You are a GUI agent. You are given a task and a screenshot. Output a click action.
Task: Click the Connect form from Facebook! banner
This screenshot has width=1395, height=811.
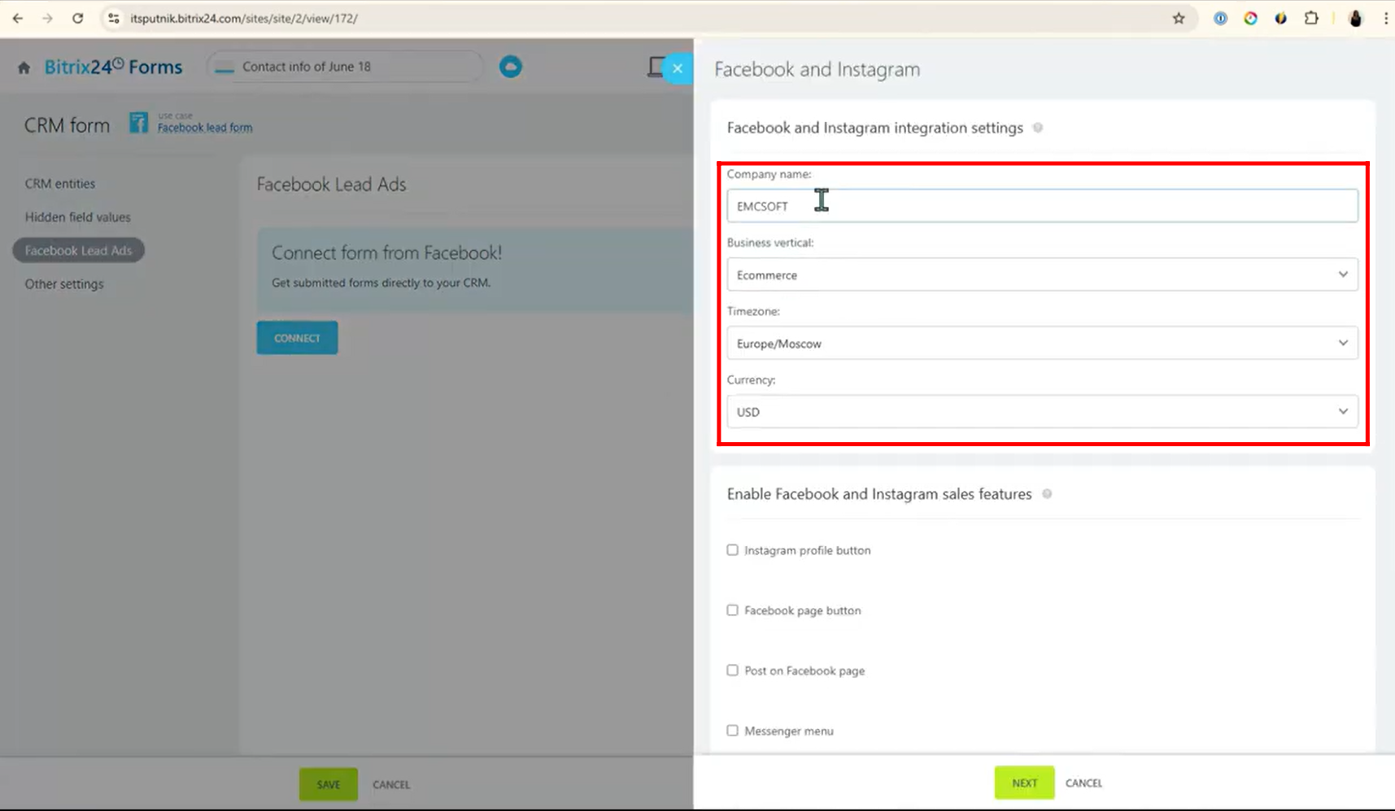coord(475,270)
